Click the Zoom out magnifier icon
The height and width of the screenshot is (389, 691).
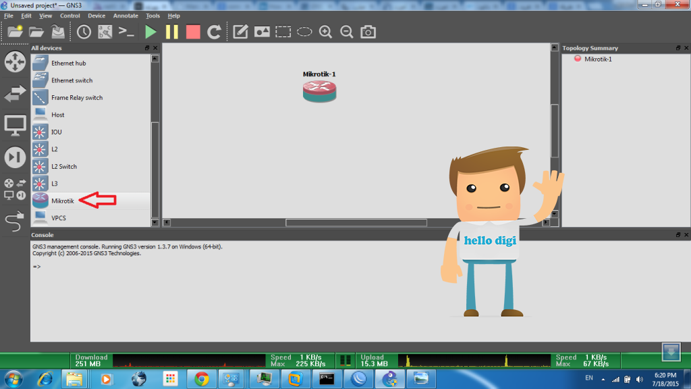click(x=347, y=32)
